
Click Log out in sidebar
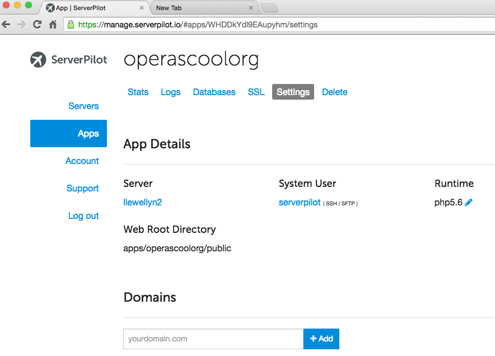click(x=83, y=216)
